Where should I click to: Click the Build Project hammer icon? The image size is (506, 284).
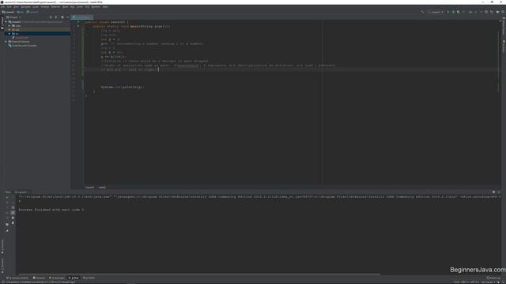[422, 12]
